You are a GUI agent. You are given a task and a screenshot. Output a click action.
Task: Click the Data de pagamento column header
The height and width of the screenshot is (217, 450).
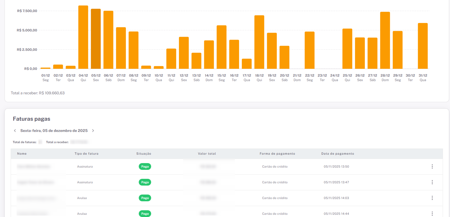point(338,154)
